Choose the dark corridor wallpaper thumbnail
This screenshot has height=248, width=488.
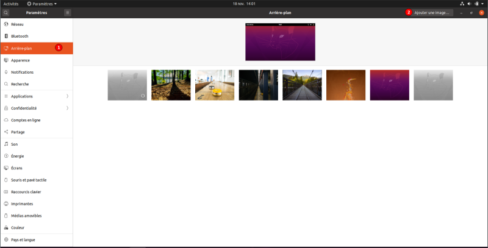(x=258, y=85)
